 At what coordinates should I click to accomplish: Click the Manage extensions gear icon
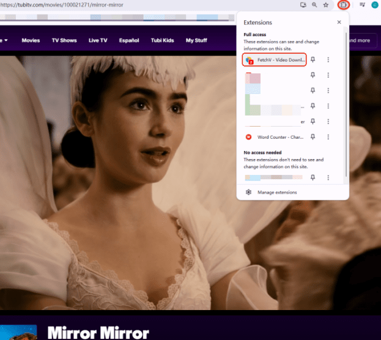coord(248,192)
